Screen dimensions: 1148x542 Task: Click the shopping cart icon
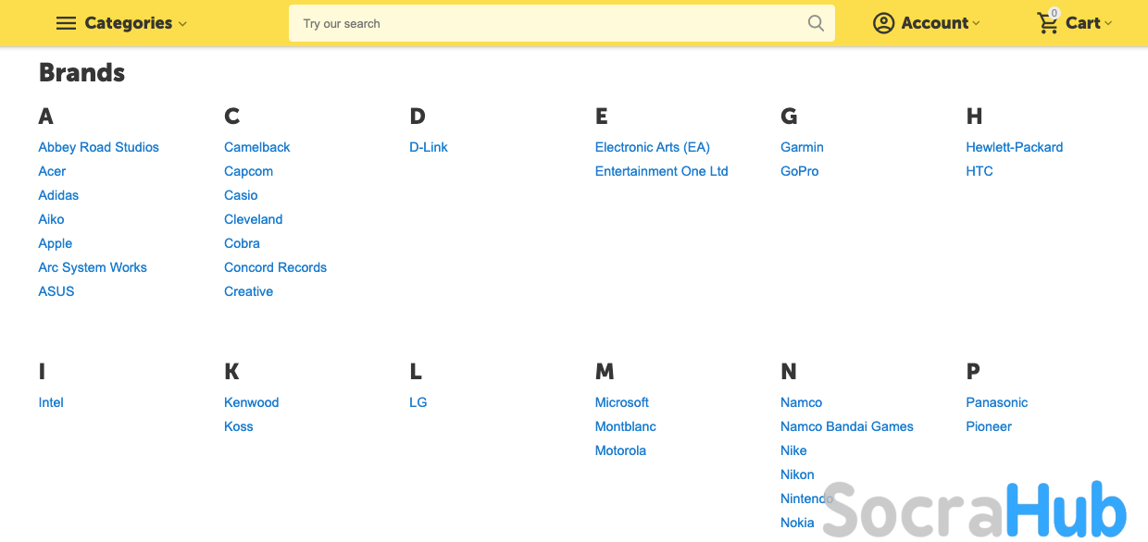[1048, 23]
